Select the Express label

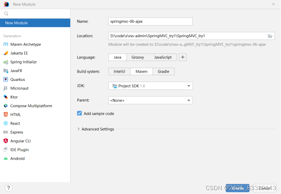(17, 132)
